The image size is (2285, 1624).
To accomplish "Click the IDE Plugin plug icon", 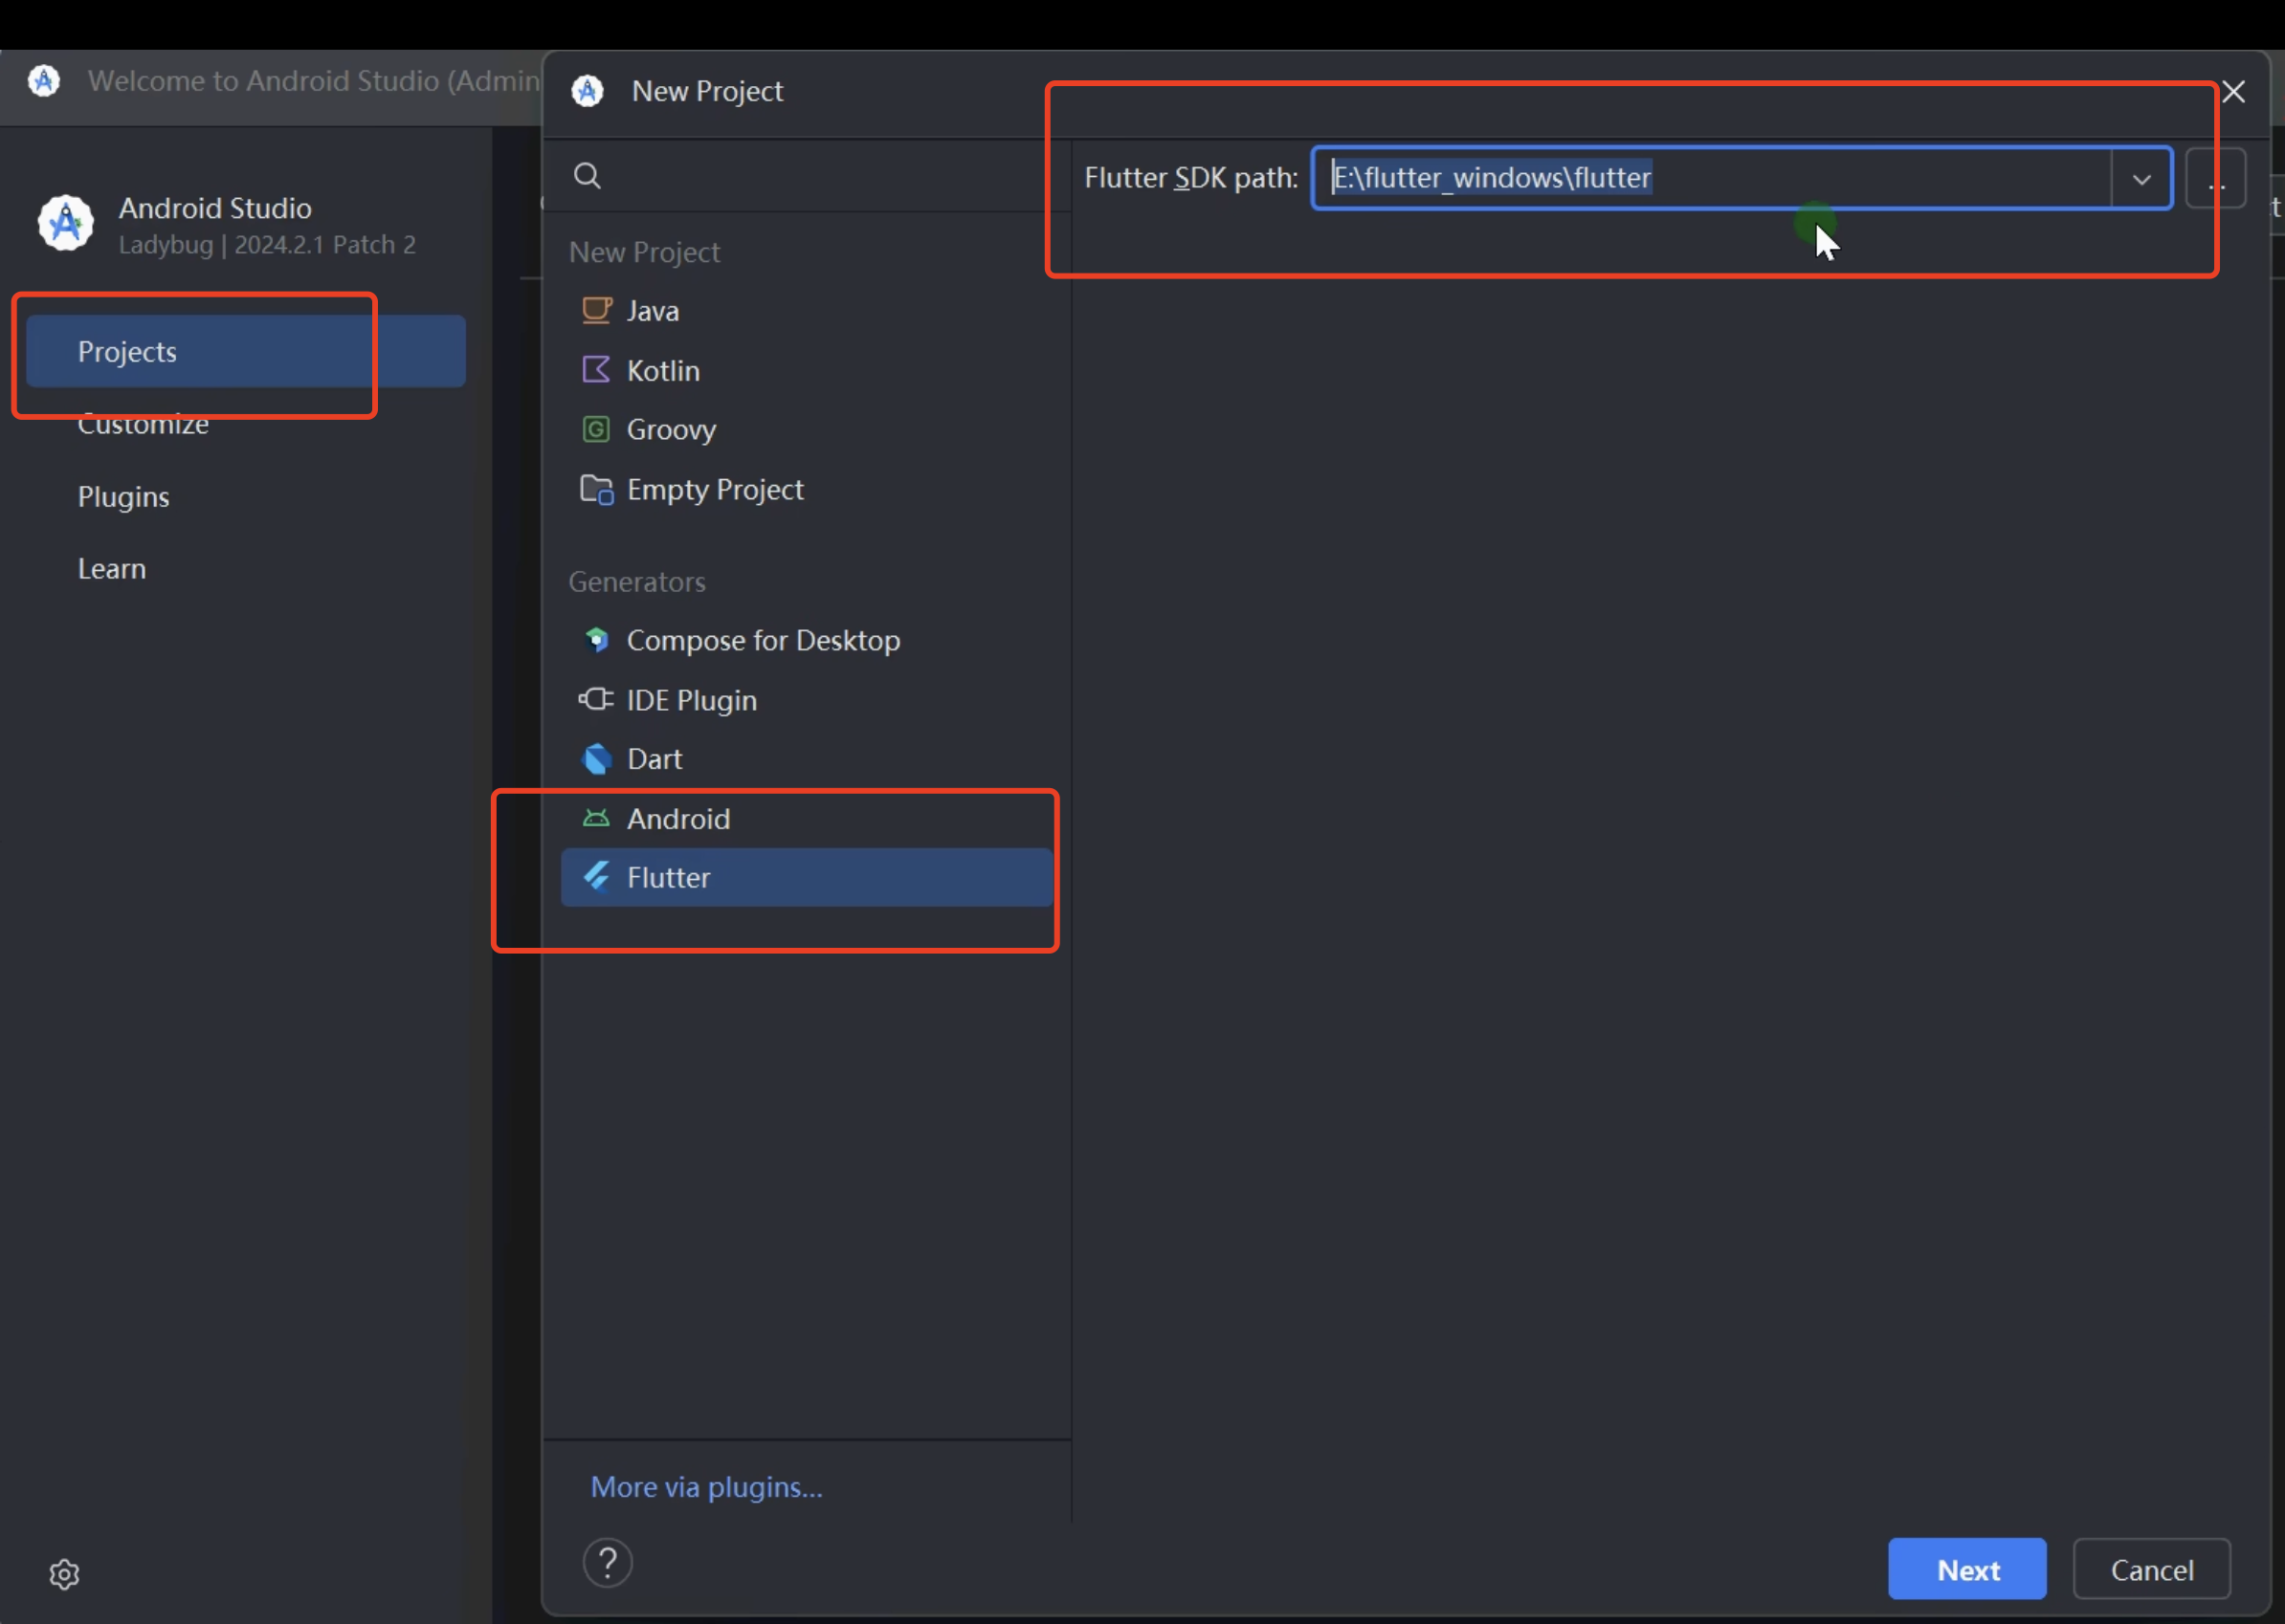I will [596, 699].
